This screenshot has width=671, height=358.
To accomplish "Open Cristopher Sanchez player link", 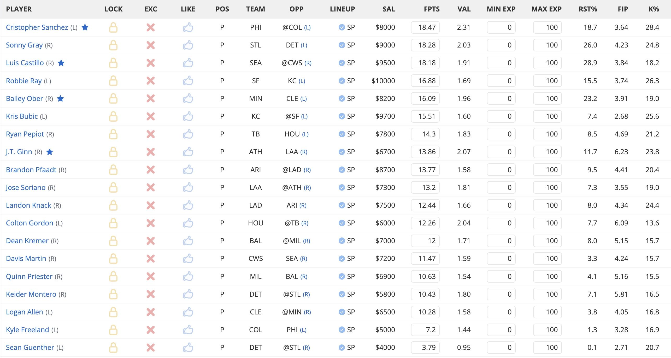I will tap(37, 27).
